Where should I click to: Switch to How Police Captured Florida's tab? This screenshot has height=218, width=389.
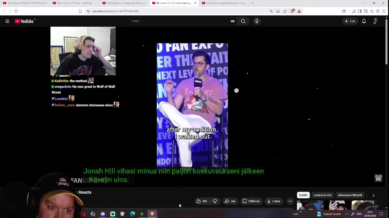coord(224,3)
